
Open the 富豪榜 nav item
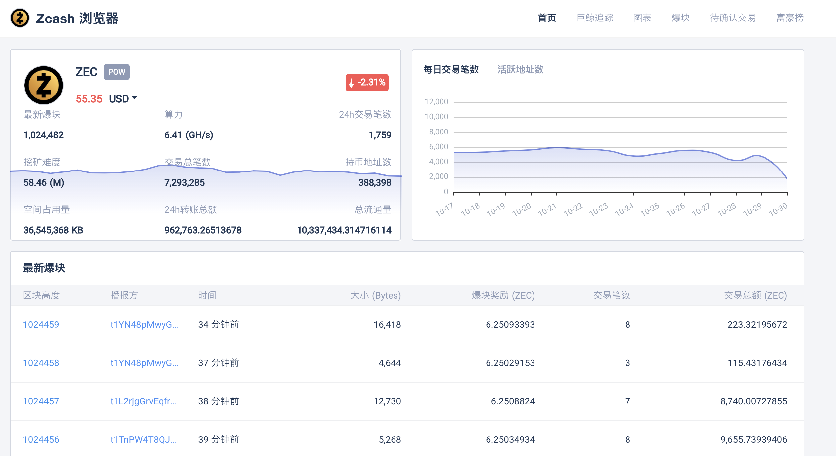click(790, 18)
